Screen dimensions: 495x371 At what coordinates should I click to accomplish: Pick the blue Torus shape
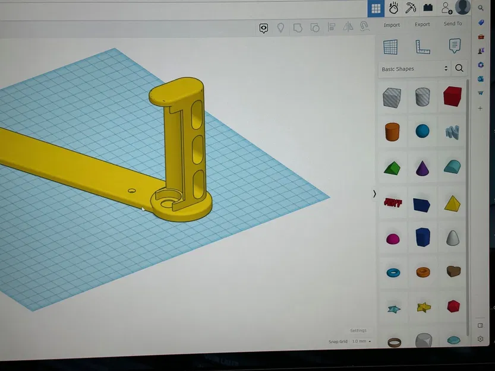(x=393, y=273)
